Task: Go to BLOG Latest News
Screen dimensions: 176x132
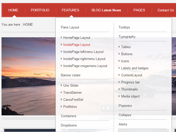Action: 106,10
